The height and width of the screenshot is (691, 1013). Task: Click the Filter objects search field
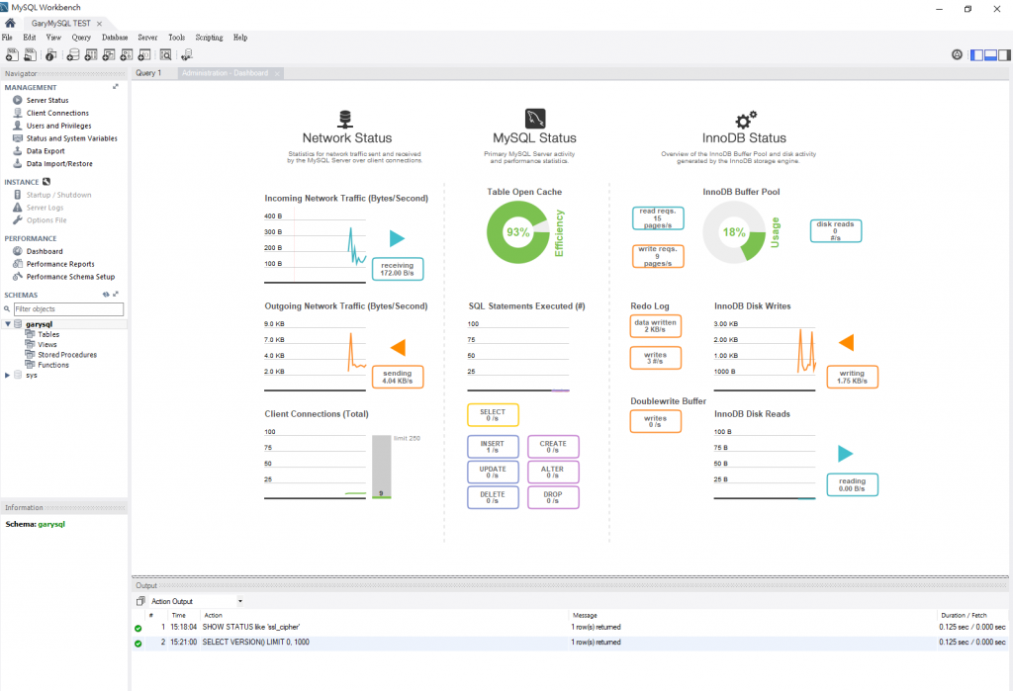(x=68, y=308)
